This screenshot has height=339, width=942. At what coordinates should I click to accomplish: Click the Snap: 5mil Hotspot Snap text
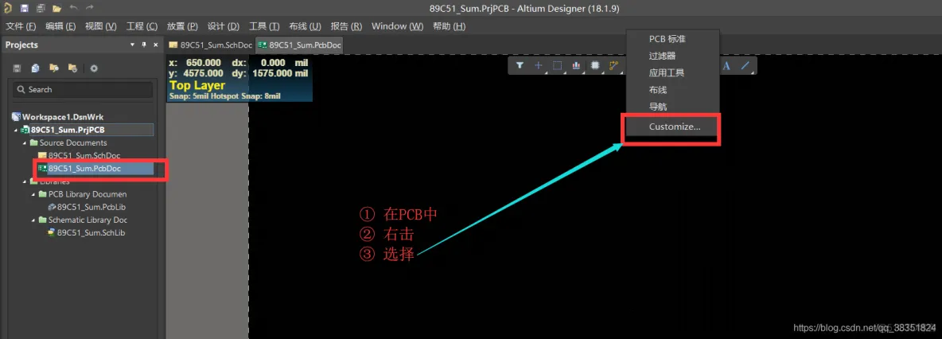pos(224,96)
